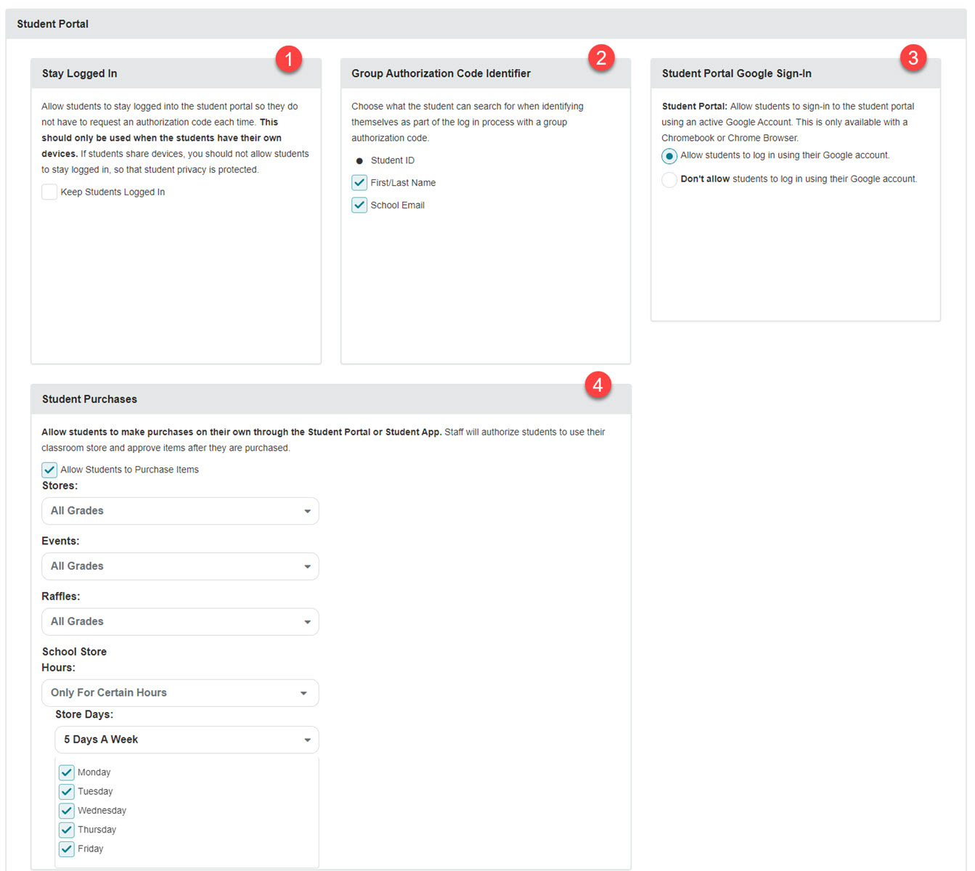This screenshot has width=975, height=871.
Task: Uncheck Friday store day
Action: pos(67,849)
